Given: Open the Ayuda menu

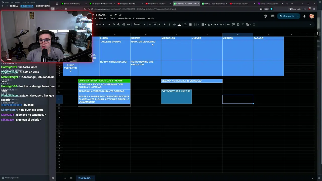Looking at the screenshot, I should coord(150,18).
